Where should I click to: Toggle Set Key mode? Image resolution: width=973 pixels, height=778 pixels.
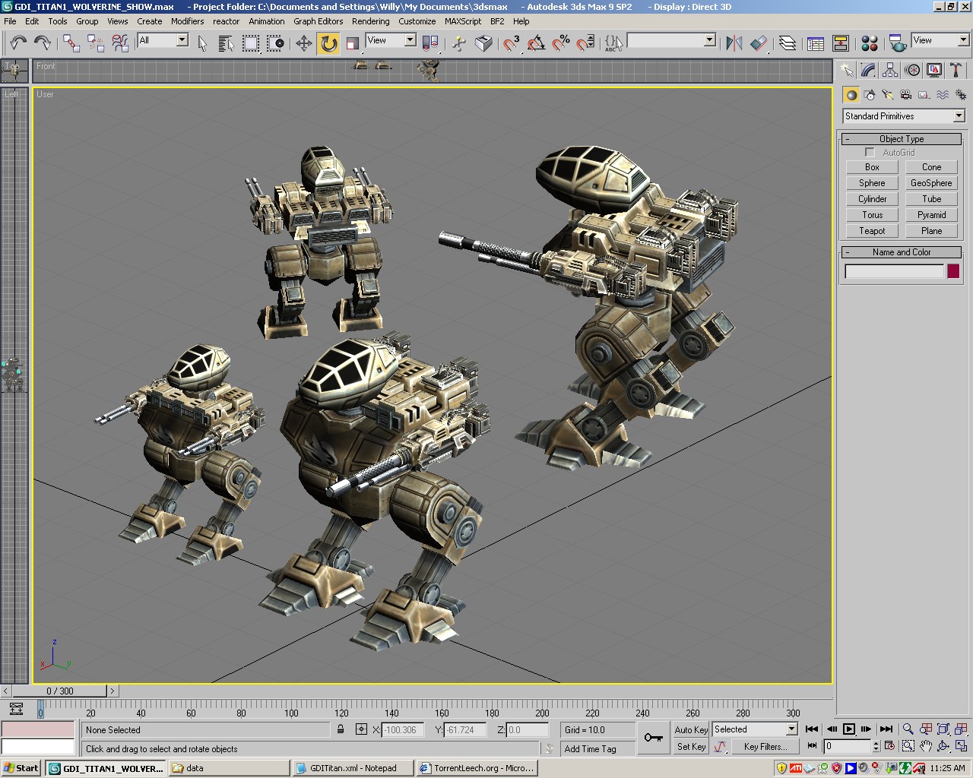click(691, 747)
